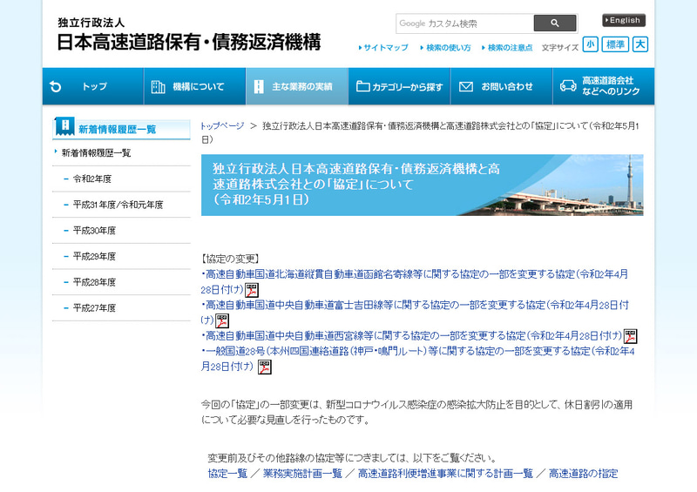Open the 中央自動車道西宮線 agreement link

411,335
